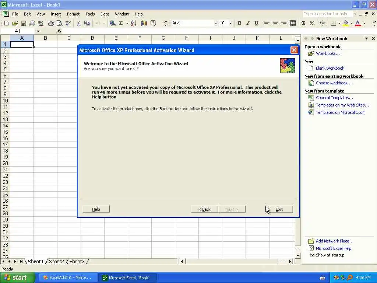Click the Font Color red swatch button
This screenshot has height=283, width=377.
click(358, 23)
